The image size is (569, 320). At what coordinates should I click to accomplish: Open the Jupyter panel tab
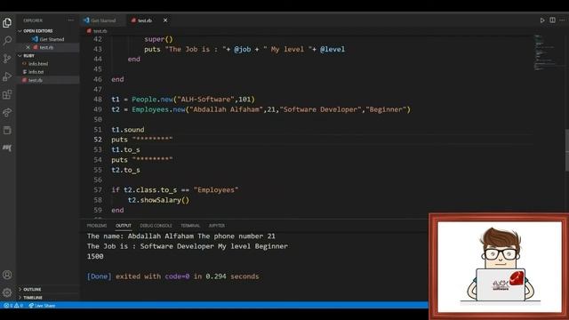coord(216,226)
